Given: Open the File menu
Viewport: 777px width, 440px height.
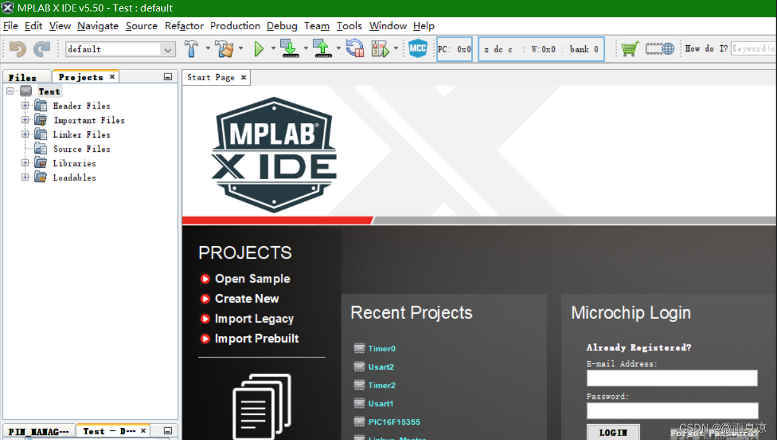Looking at the screenshot, I should (11, 26).
